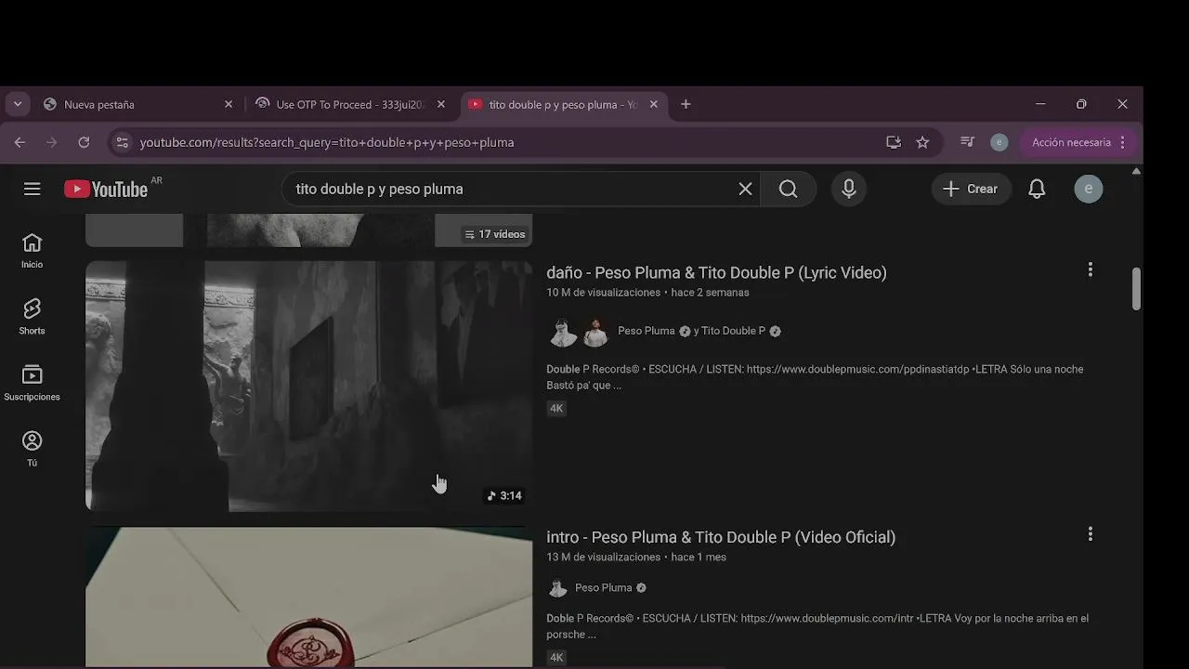Close the YouTube tab
Screen dimensions: 1189x669
coord(654,104)
